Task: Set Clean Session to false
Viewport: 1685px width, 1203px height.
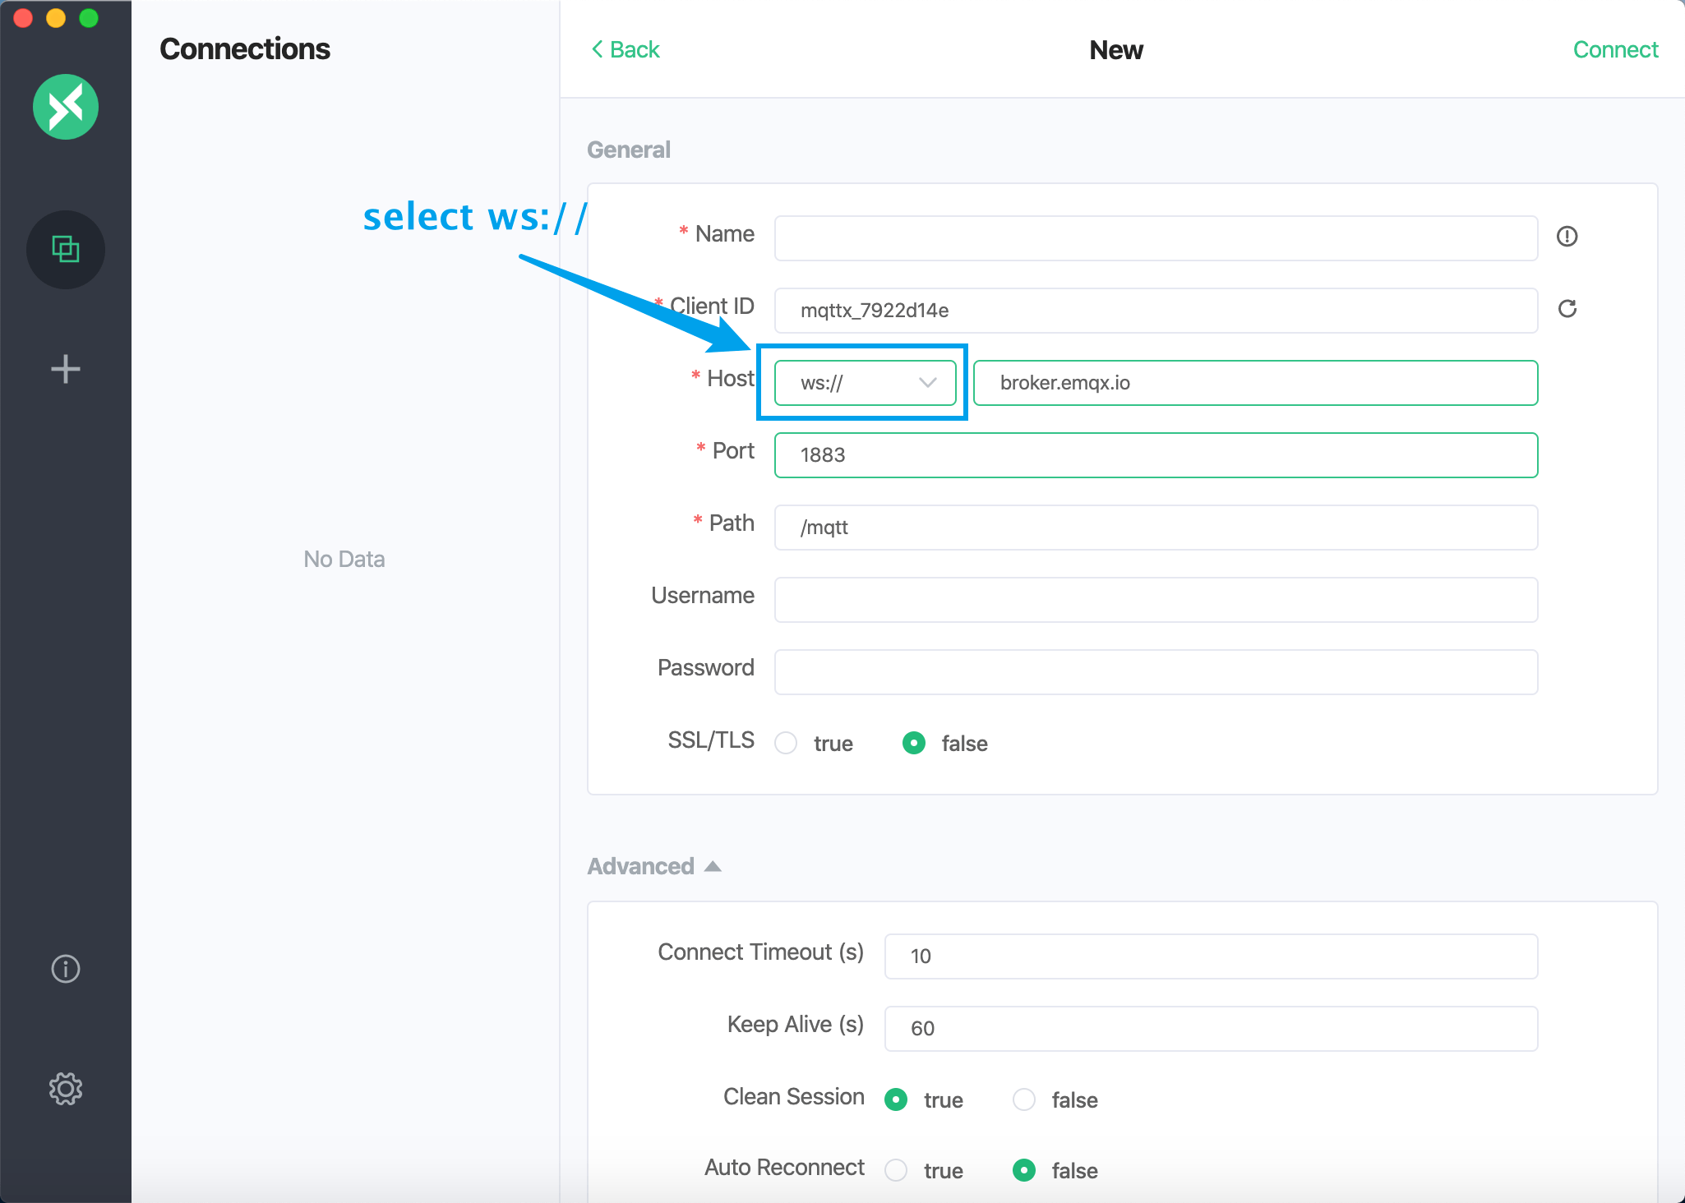Action: 1023,1099
